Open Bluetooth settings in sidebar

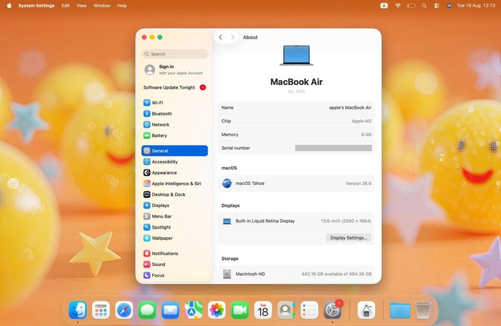[x=174, y=114]
